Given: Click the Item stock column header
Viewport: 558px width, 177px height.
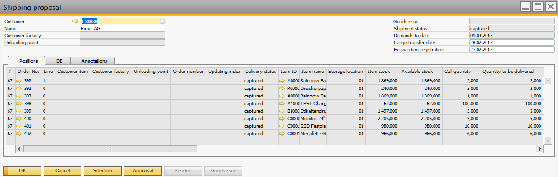Looking at the screenshot, I should tap(382, 72).
